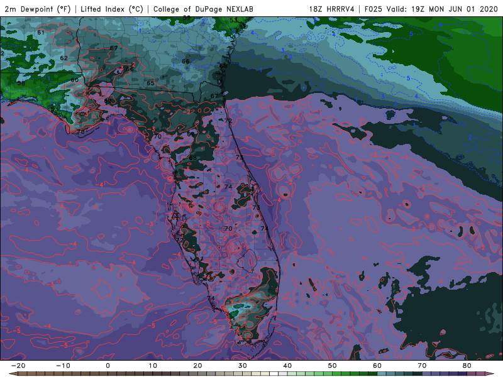503x377 pixels.
Task: Click the '-10' color scale label
Action: click(63, 366)
